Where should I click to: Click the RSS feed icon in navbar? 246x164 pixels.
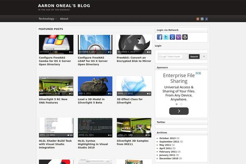coord(198,19)
